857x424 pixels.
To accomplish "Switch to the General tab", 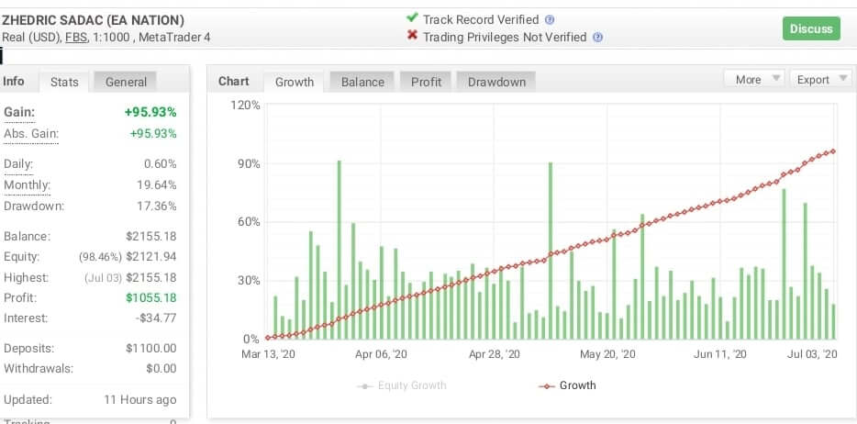I will point(126,82).
